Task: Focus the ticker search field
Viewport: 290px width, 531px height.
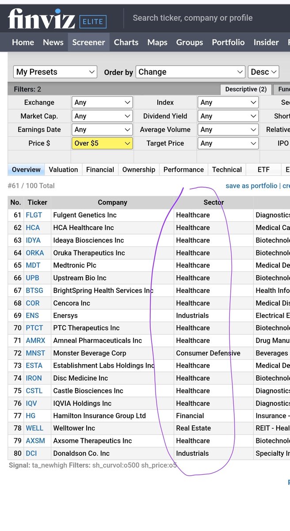Action: pyautogui.click(x=193, y=18)
